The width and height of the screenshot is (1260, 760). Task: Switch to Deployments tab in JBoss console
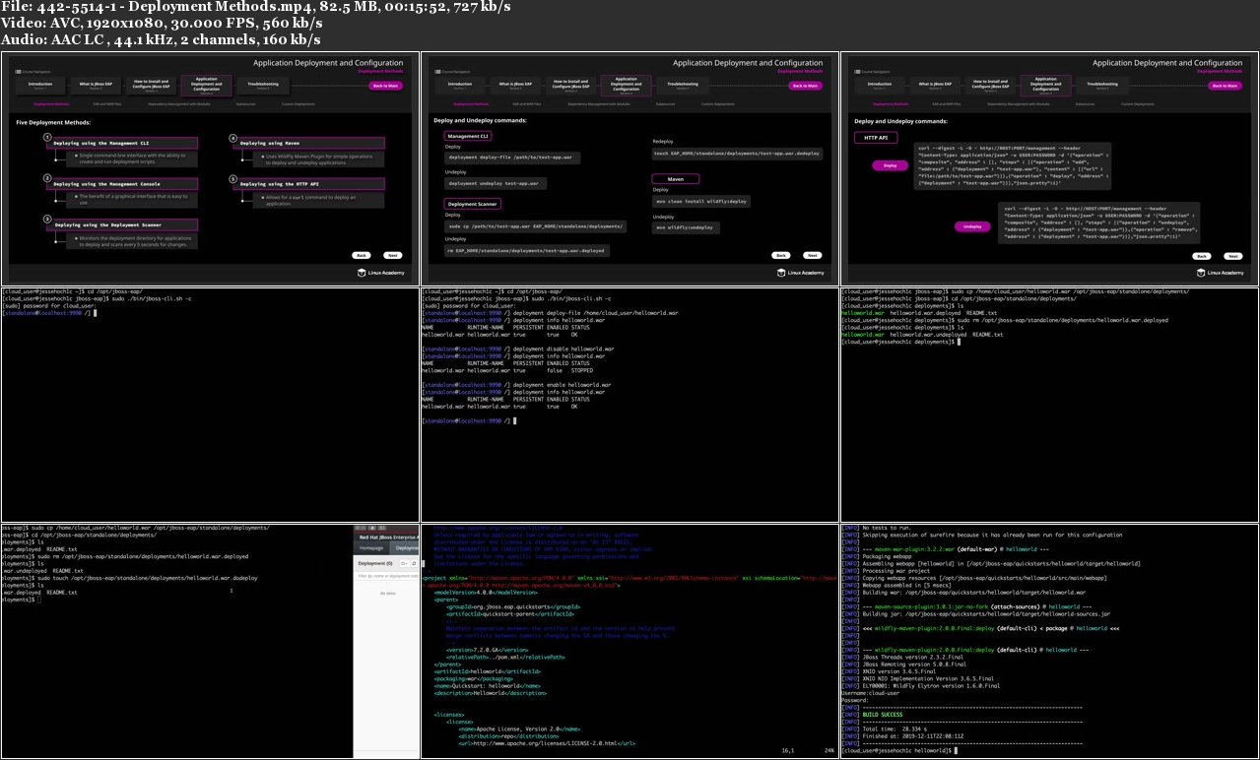point(405,548)
